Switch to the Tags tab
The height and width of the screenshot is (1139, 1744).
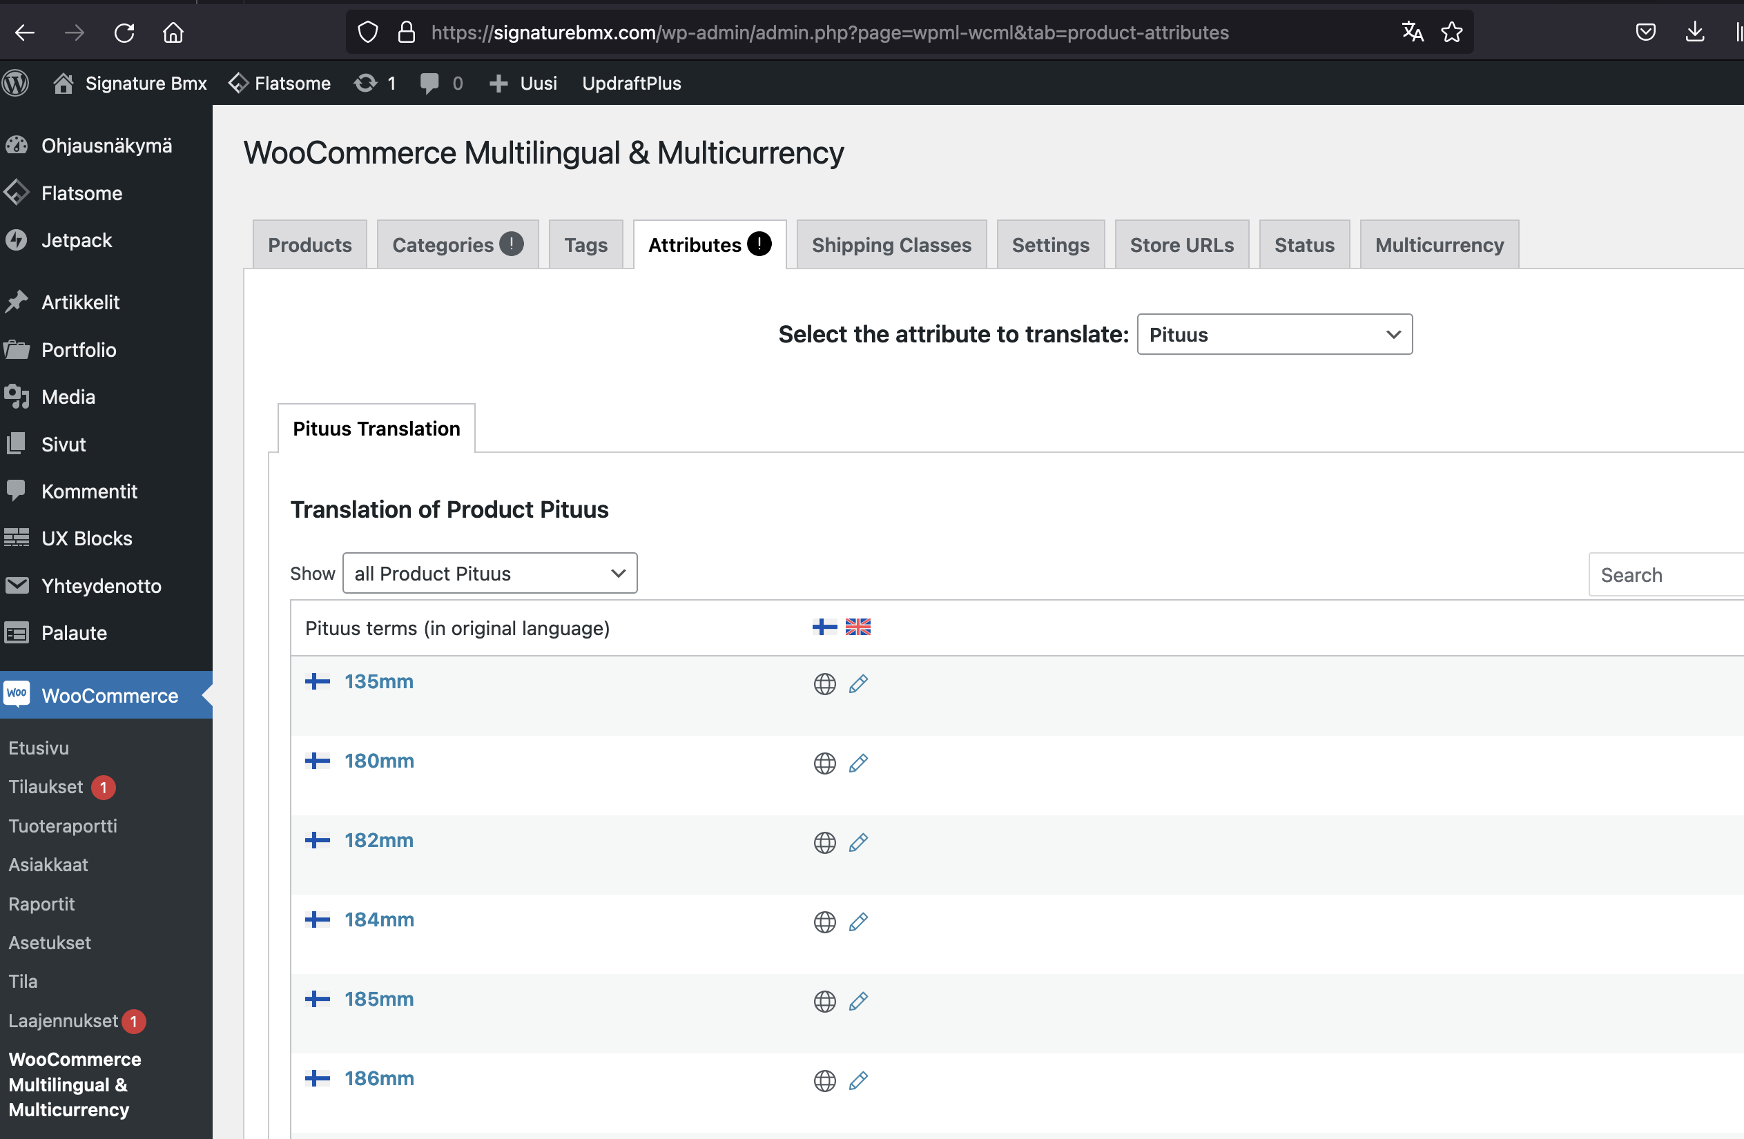[x=585, y=244]
